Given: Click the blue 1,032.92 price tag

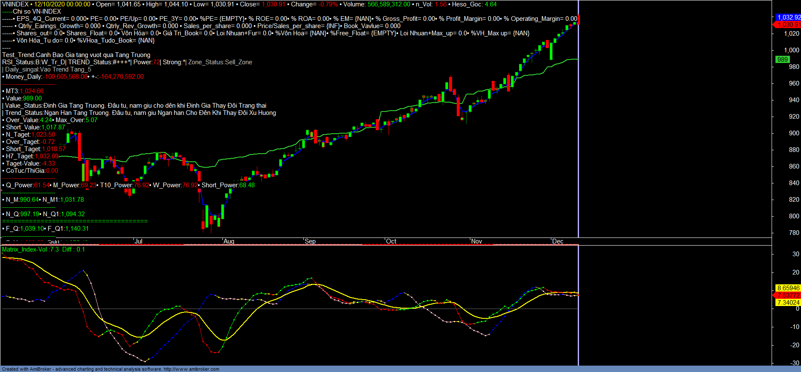Looking at the screenshot, I should (788, 17).
